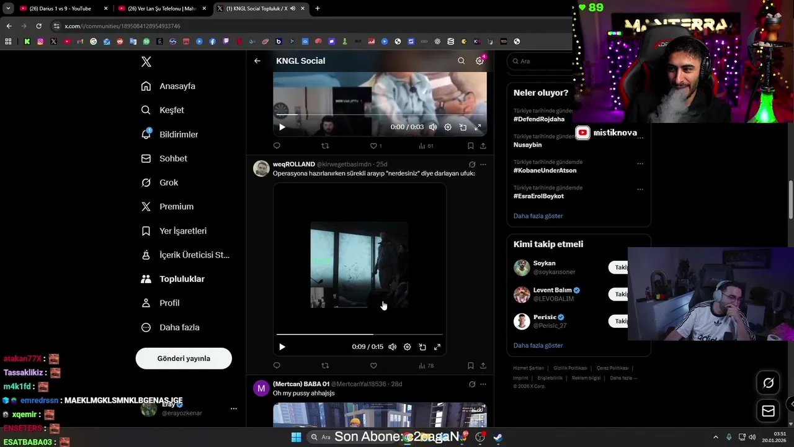This screenshot has width=794, height=447.
Task: Open more options on weqROLLAND post
Action: pyautogui.click(x=483, y=165)
